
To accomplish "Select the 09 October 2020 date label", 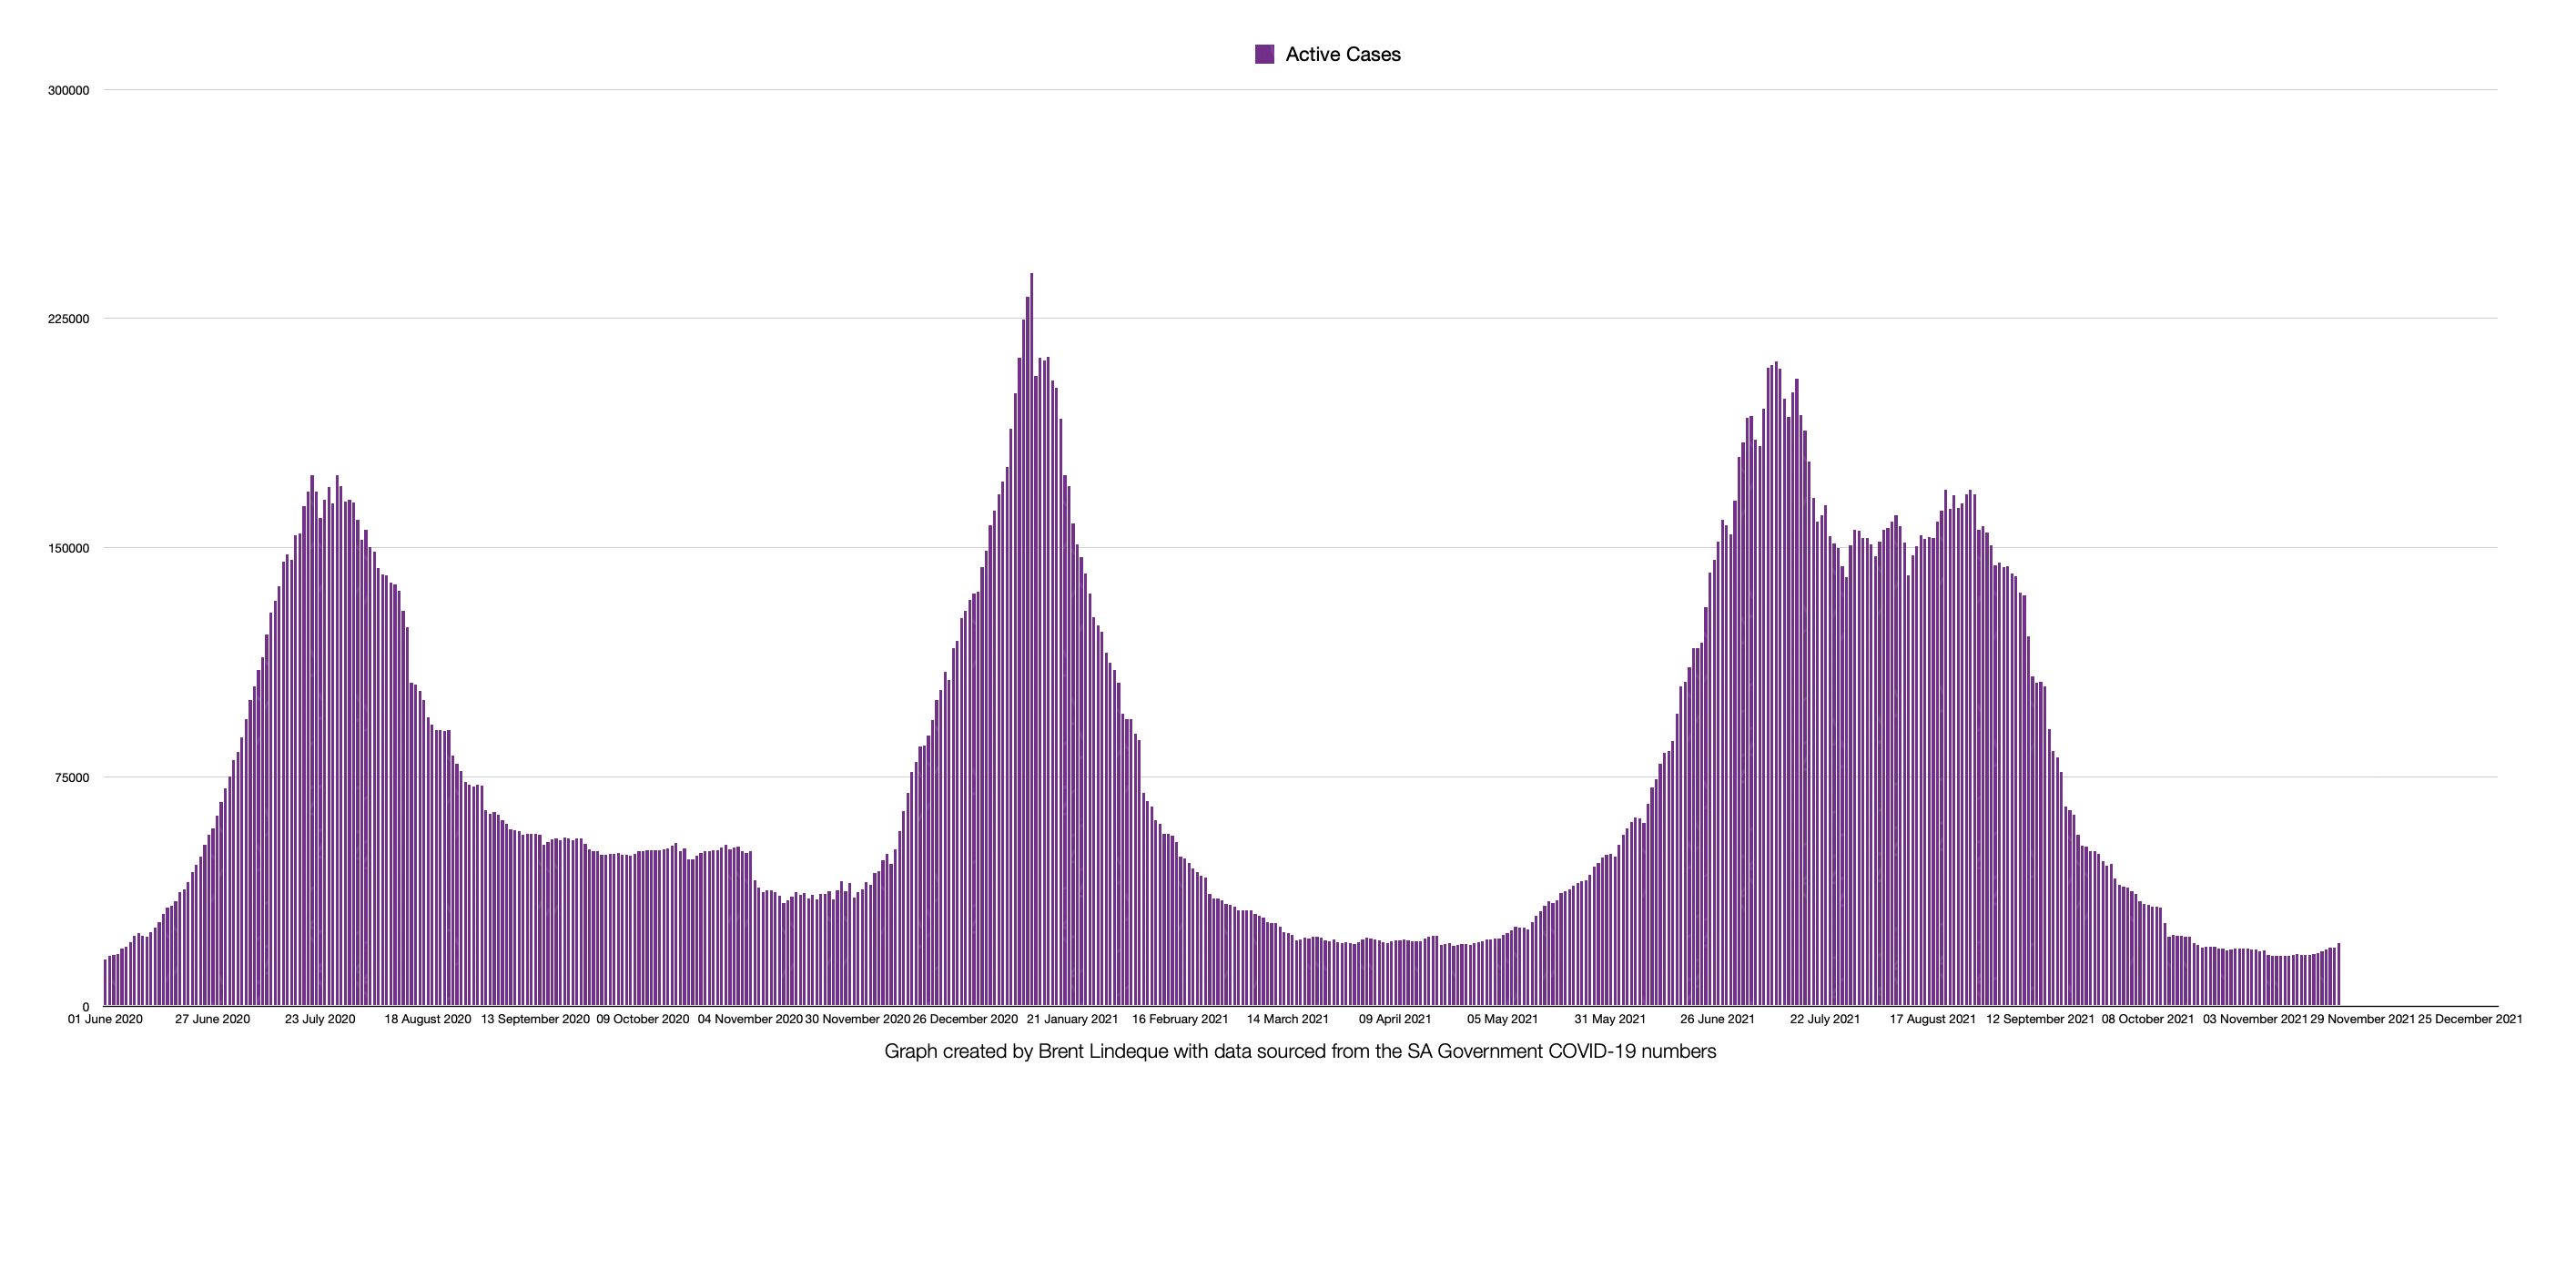I will click(642, 1019).
